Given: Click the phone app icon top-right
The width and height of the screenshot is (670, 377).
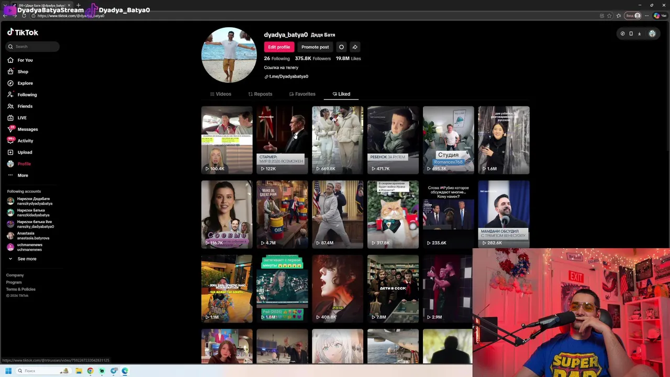Looking at the screenshot, I should 631,34.
